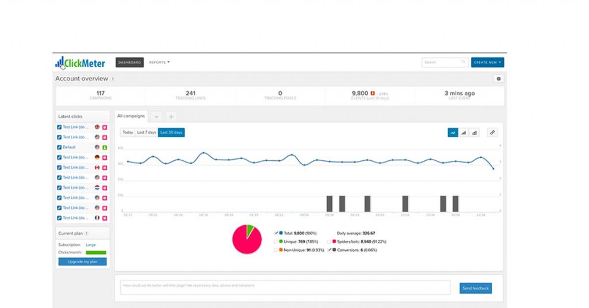Uncheck the Conversions series checkbox

[x=330, y=250]
